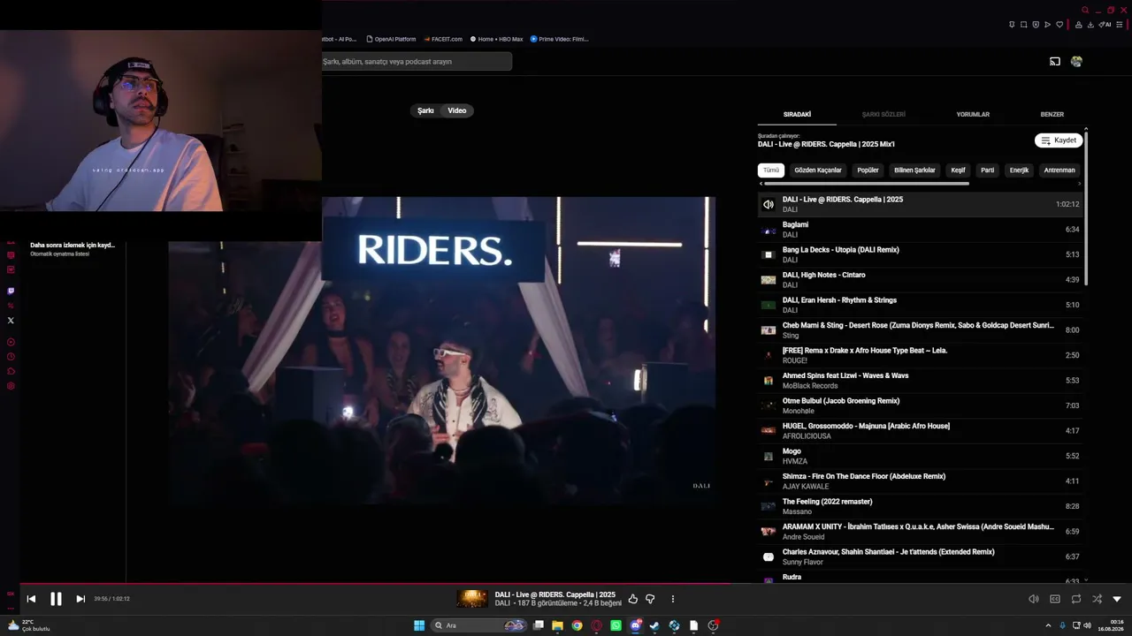The height and width of the screenshot is (636, 1132).
Task: Skip to the previous track
Action: click(x=31, y=599)
